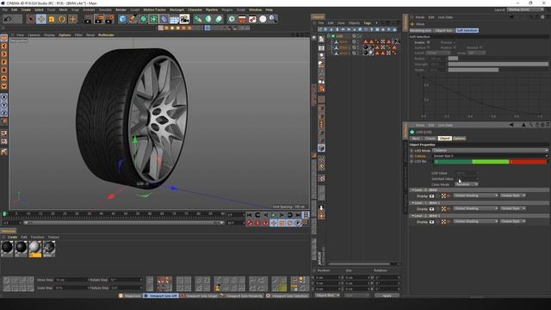Open the Criteria dropdown showing Screen Size V
This screenshot has height=310, width=551.
coord(490,156)
